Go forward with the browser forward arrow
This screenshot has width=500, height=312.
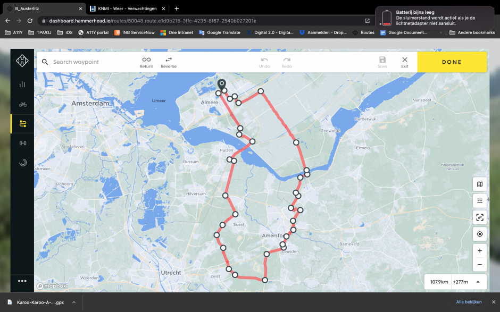pyautogui.click(x=19, y=21)
